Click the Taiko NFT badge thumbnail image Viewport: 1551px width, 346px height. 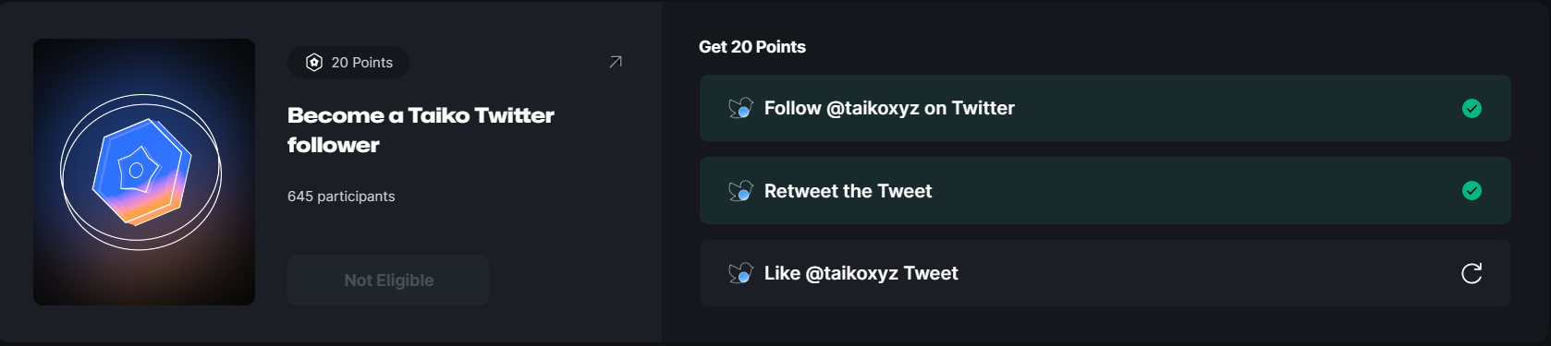click(144, 172)
